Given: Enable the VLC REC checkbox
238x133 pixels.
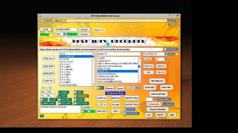Looking at the screenshot, I should click(x=59, y=100).
